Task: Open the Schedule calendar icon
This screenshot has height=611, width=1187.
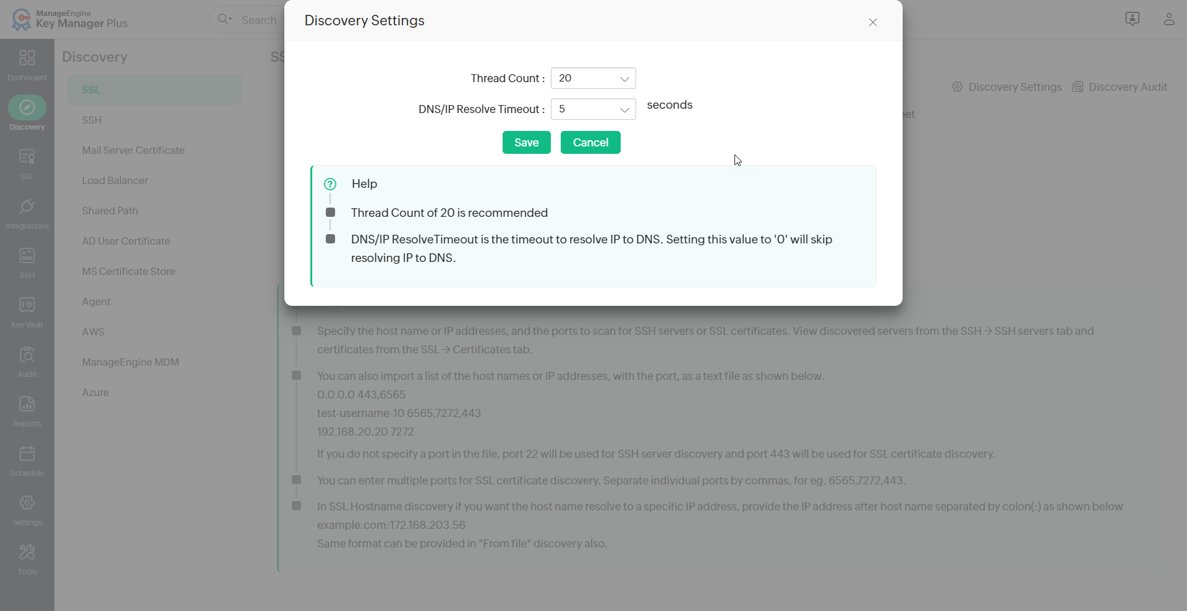Action: [27, 454]
